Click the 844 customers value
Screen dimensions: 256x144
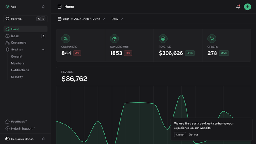tap(66, 53)
